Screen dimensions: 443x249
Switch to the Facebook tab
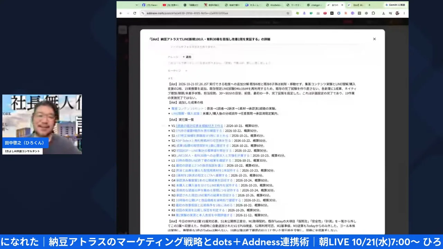150,5
